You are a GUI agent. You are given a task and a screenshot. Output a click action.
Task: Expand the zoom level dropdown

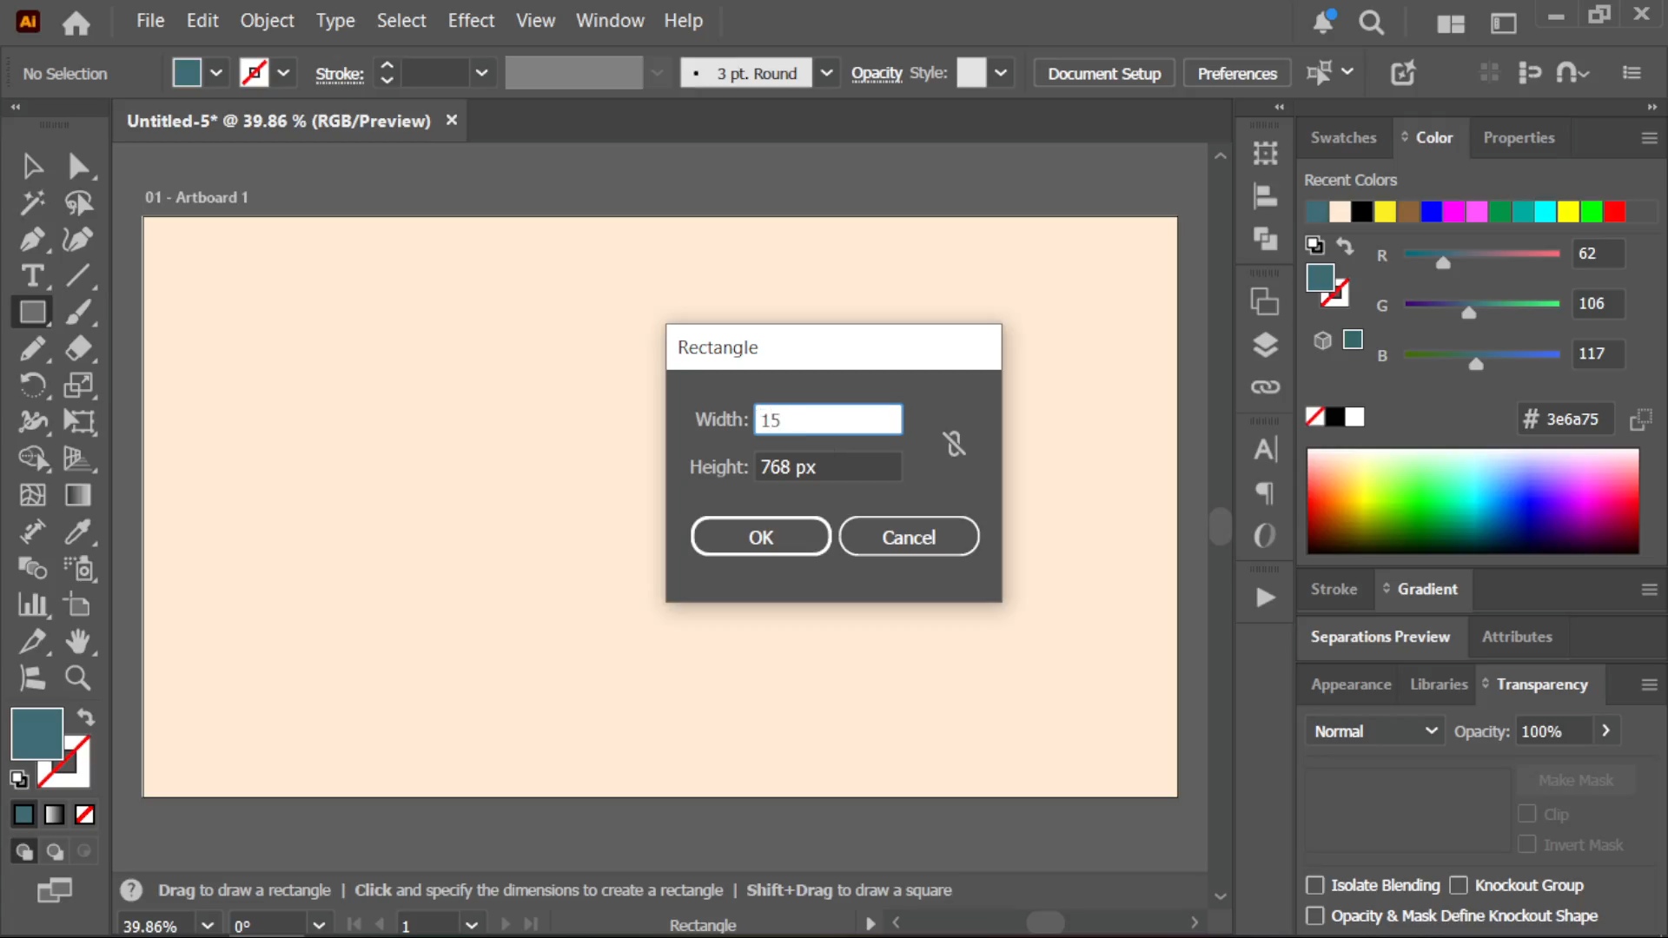click(208, 925)
